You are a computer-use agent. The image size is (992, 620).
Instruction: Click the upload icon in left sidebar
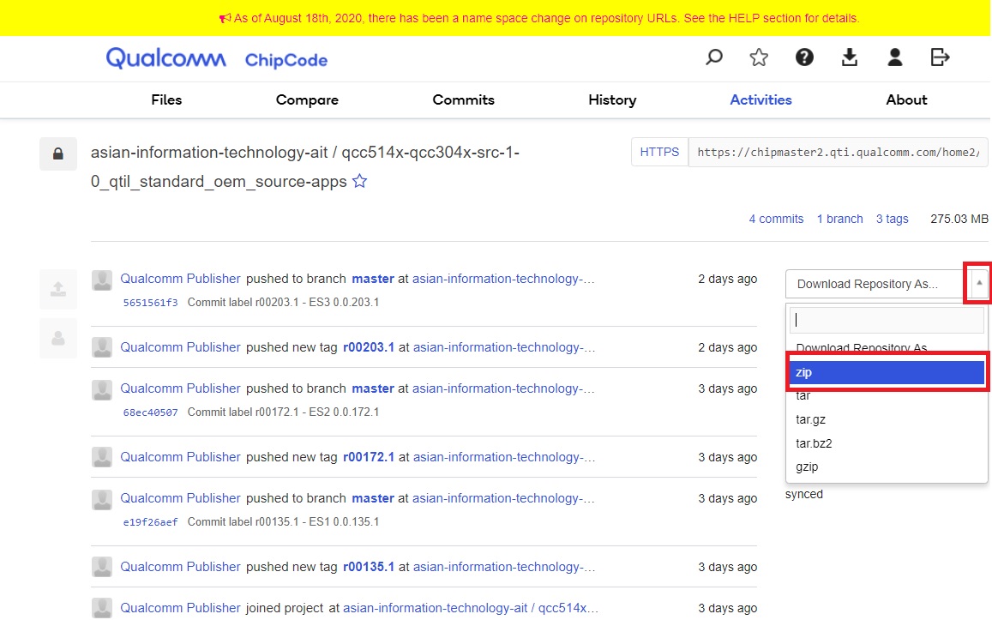pyautogui.click(x=58, y=289)
